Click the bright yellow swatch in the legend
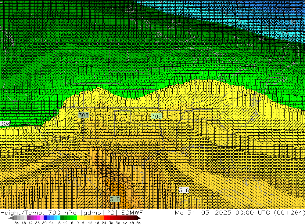 [79, 218]
